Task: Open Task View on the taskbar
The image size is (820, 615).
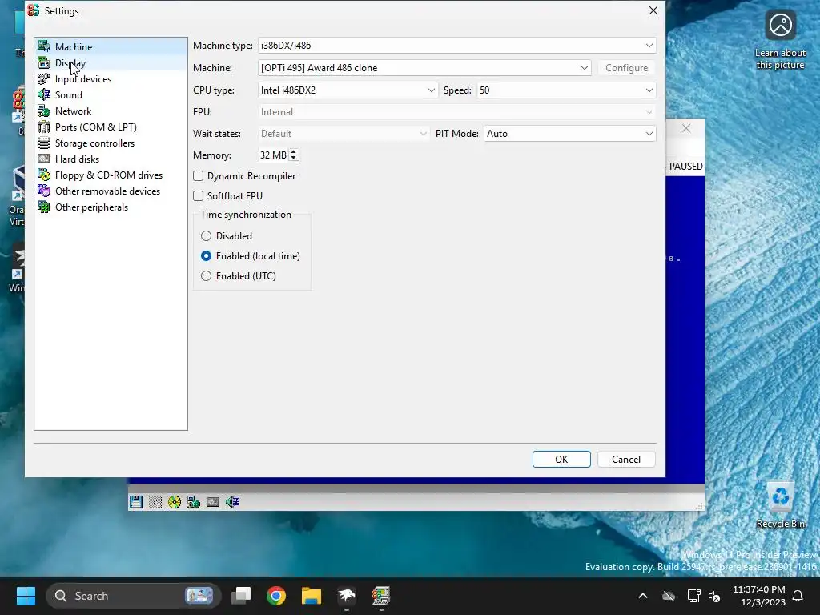Action: [241, 596]
